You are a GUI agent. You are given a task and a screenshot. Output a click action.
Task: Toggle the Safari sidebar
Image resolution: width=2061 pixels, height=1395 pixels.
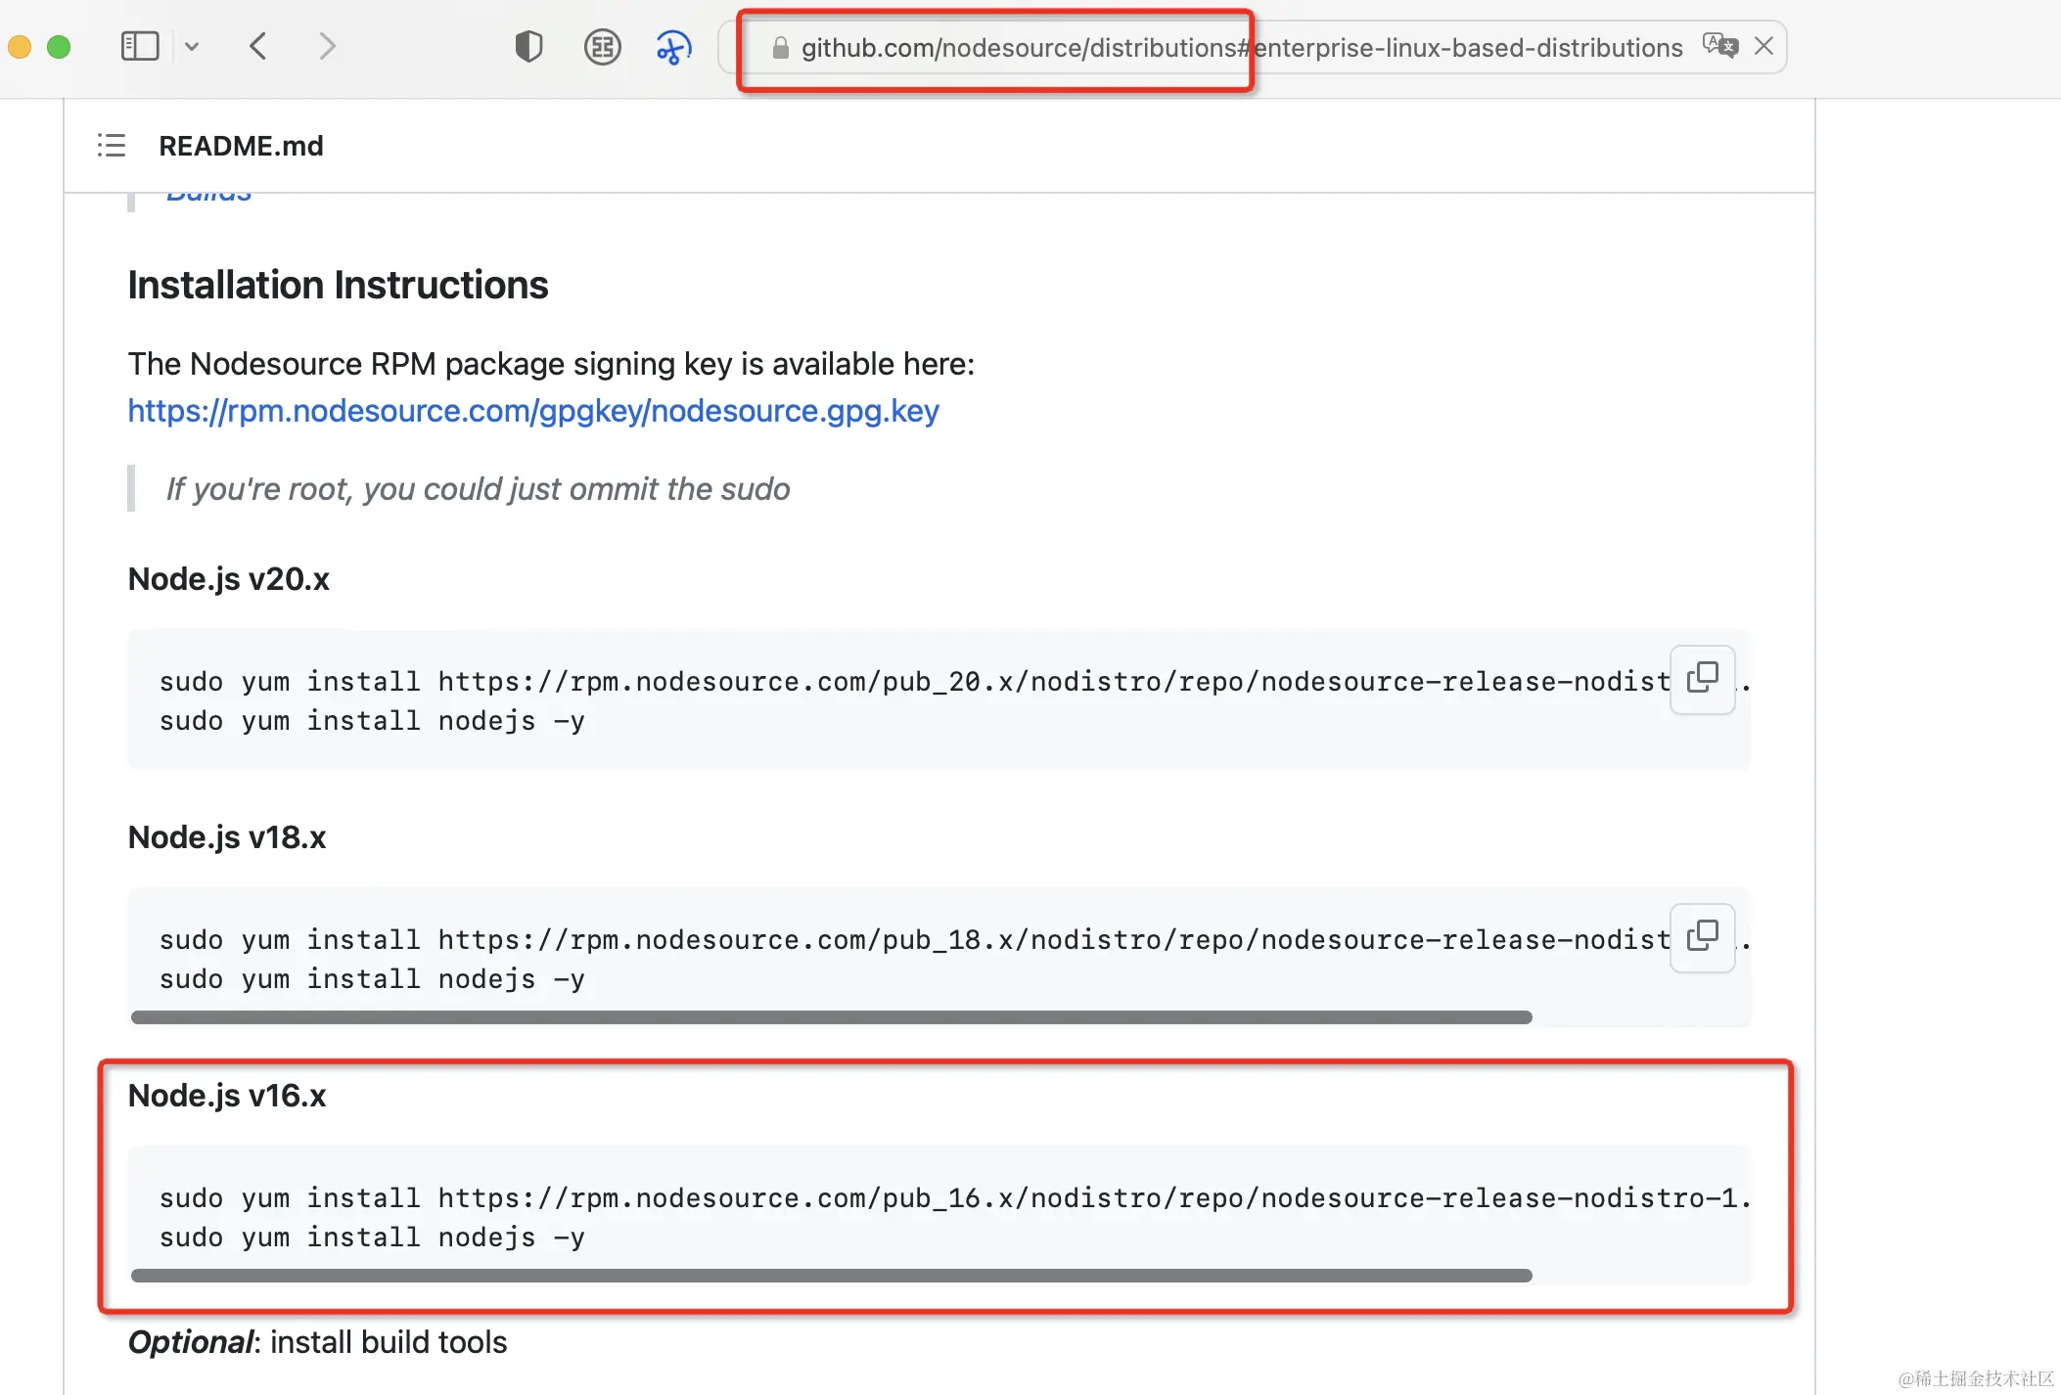[140, 46]
